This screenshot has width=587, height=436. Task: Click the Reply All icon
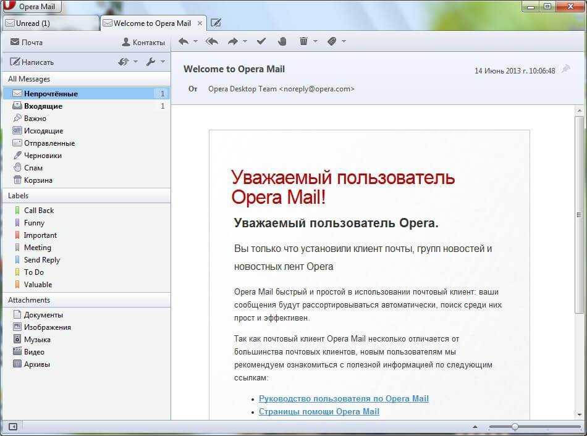tap(212, 41)
